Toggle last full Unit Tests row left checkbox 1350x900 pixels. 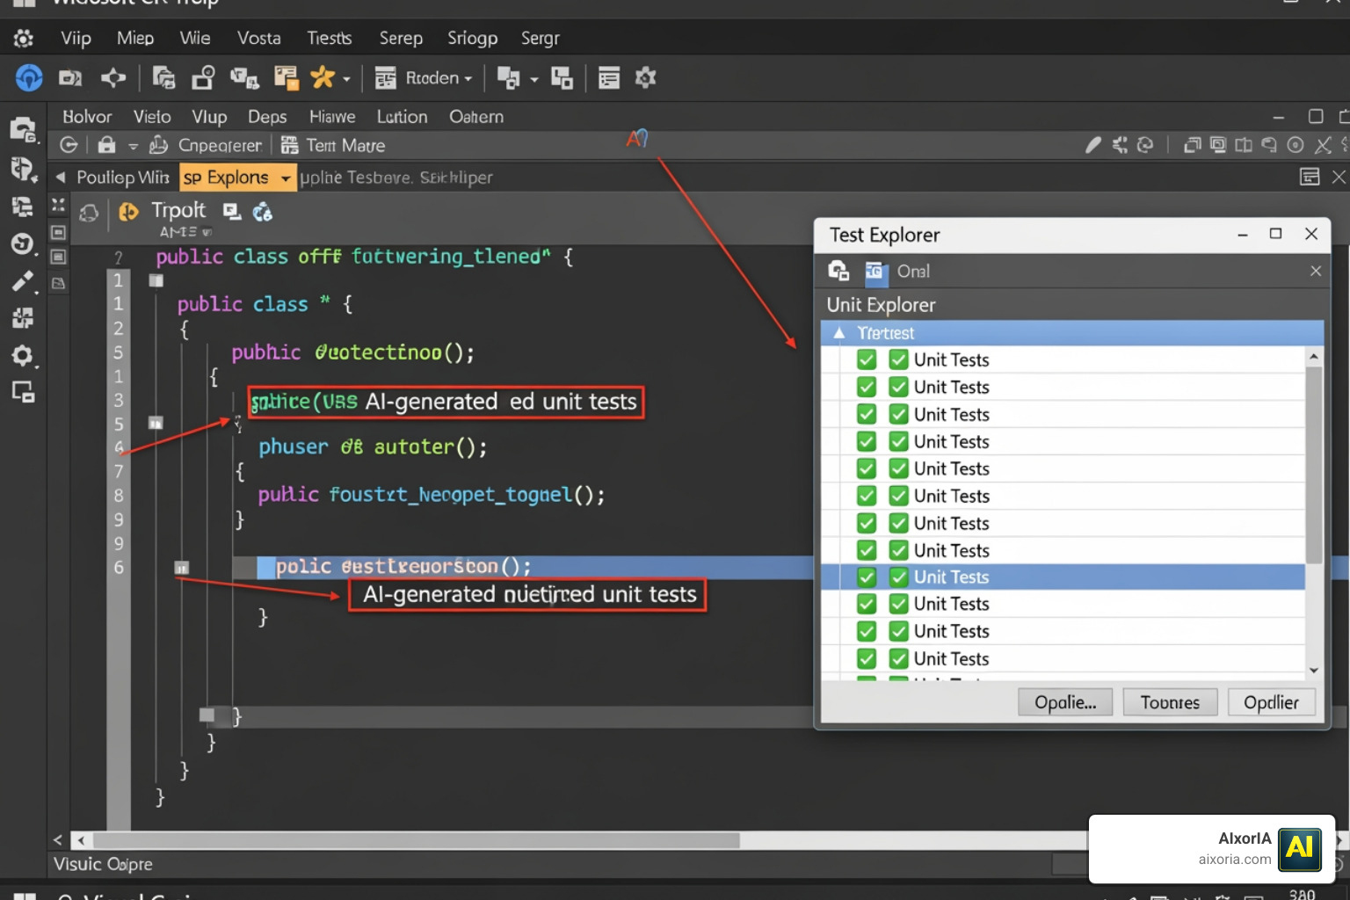click(867, 658)
